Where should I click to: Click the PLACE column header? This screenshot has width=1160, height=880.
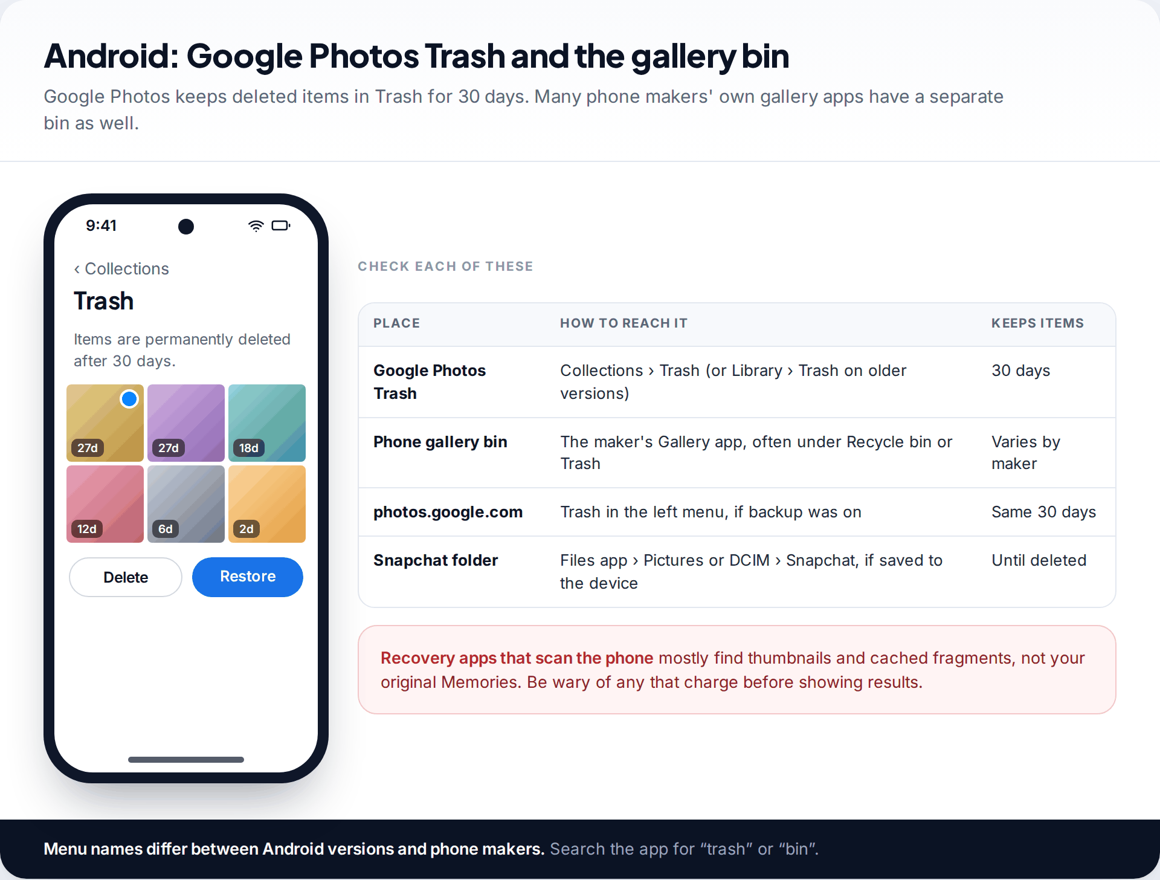396,323
